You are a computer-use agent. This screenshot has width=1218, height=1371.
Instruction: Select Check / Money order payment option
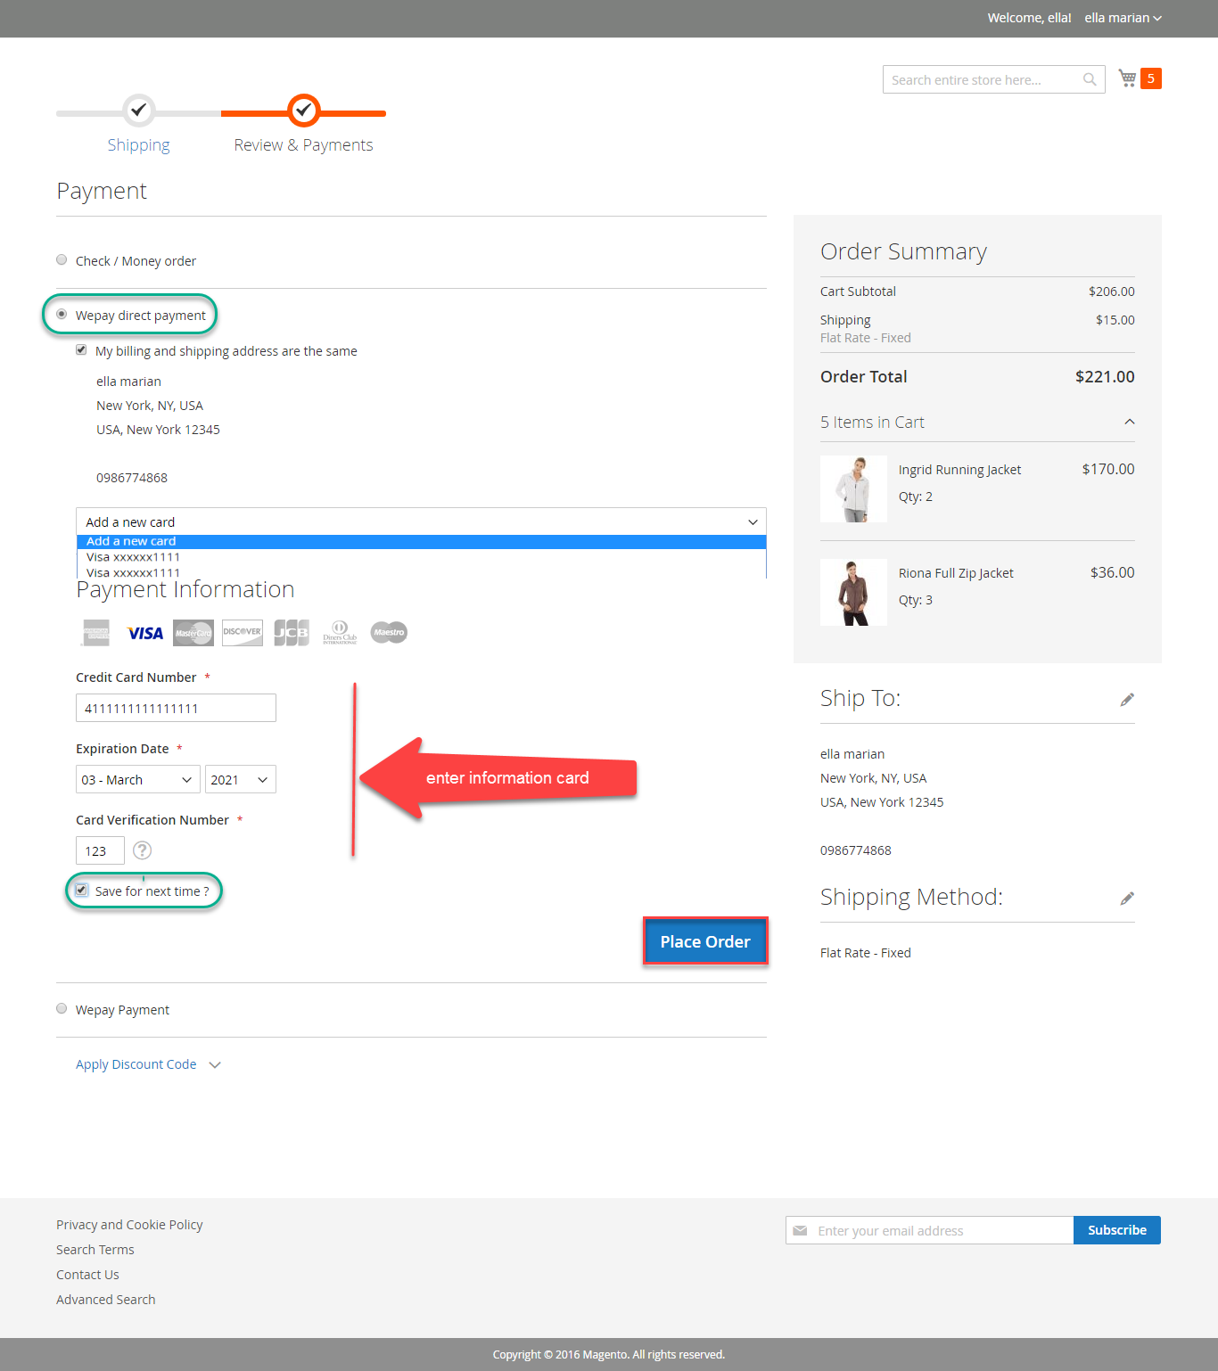point(62,260)
